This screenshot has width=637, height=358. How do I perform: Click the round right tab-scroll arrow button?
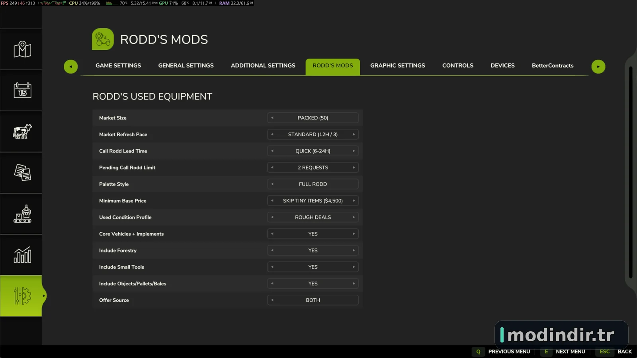click(x=598, y=67)
